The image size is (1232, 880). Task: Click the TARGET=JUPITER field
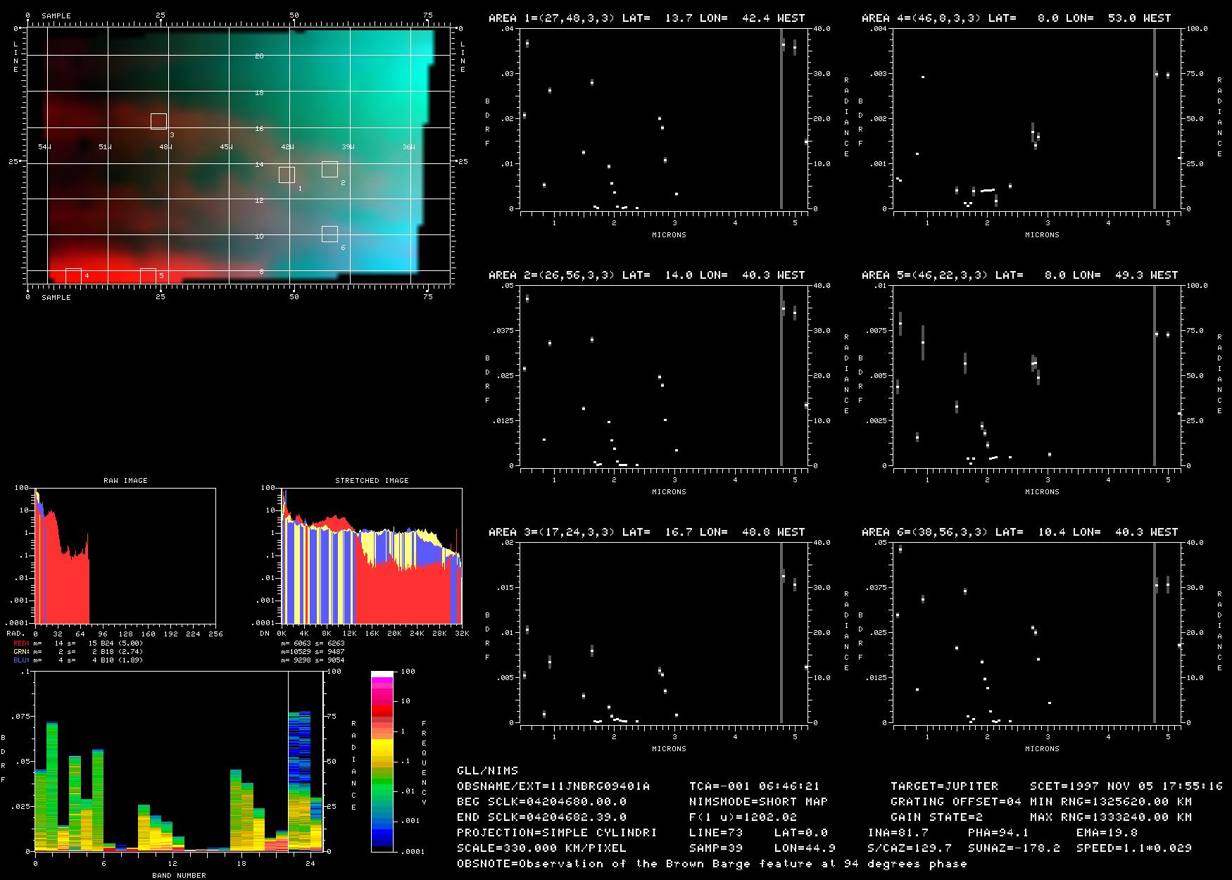click(944, 786)
